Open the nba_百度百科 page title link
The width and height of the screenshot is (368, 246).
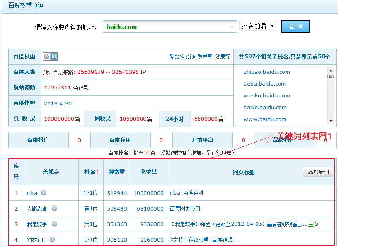click(x=187, y=193)
